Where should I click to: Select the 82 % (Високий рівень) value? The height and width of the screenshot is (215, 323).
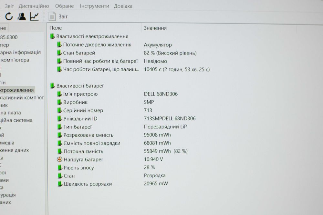coord(170,53)
